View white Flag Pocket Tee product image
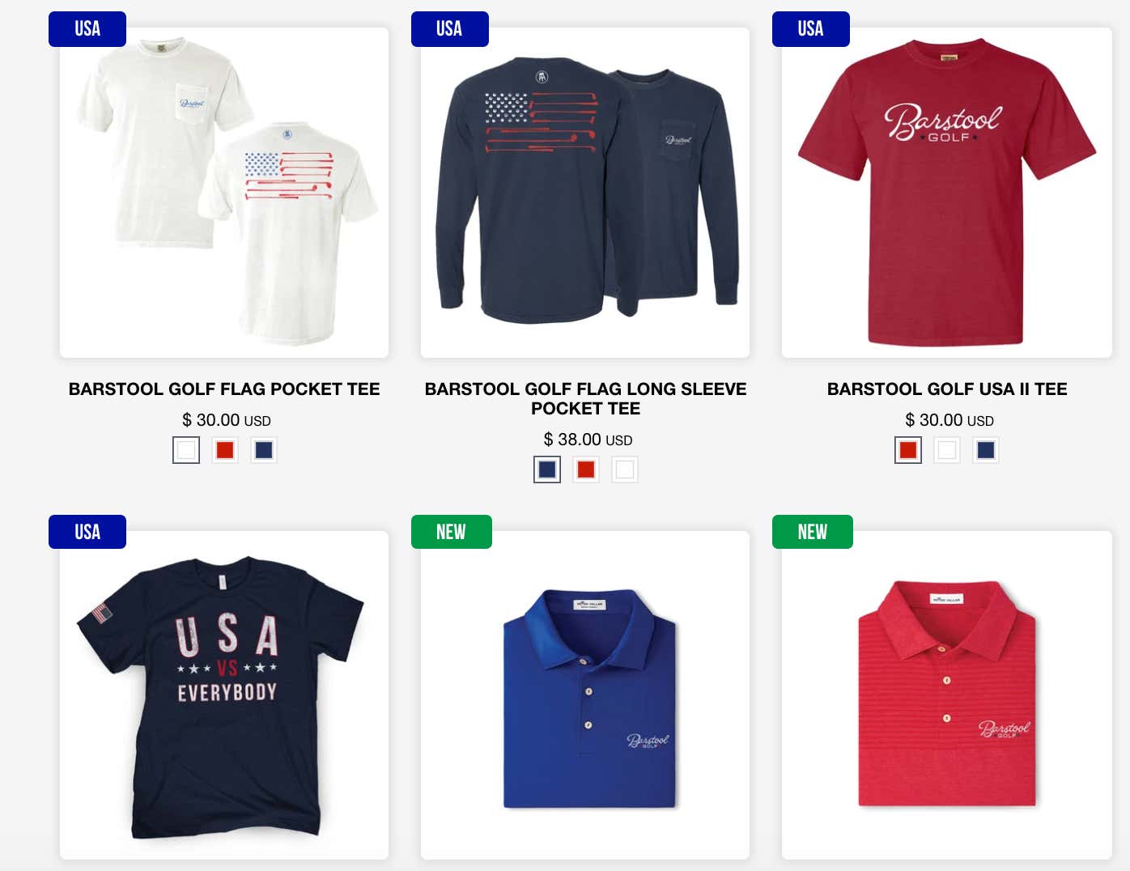Screen dimensions: 1130x871 point(224,193)
